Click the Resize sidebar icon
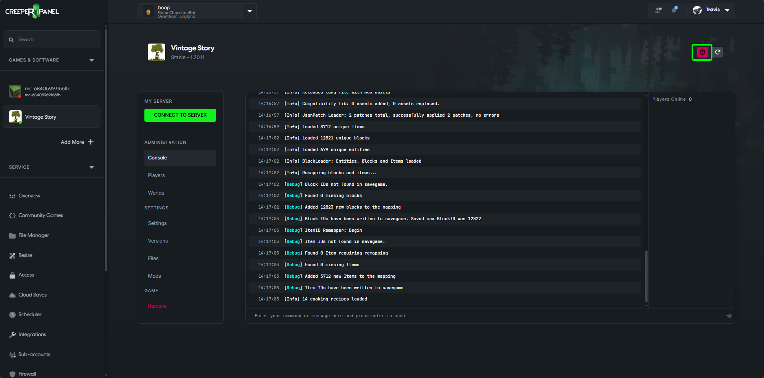Image resolution: width=764 pixels, height=378 pixels. (x=12, y=256)
